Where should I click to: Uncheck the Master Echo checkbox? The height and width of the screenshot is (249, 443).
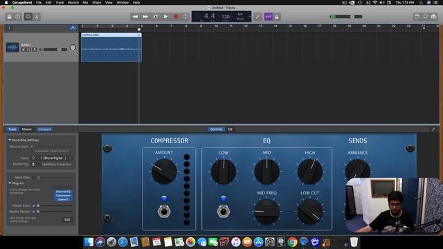point(34,205)
